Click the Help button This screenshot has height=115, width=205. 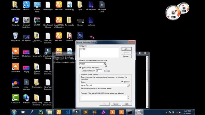pyautogui.click(x=127, y=104)
